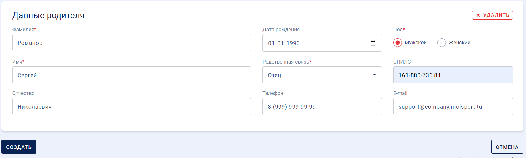The height and width of the screenshot is (158, 526).
Task: Focus the СНИЛС field with 161-880-736 84
Action: (x=453, y=75)
